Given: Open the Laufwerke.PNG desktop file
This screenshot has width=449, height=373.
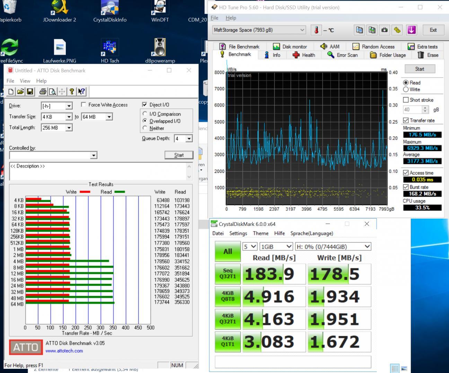Looking at the screenshot, I should (x=60, y=51).
